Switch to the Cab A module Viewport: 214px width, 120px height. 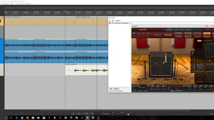207,33
